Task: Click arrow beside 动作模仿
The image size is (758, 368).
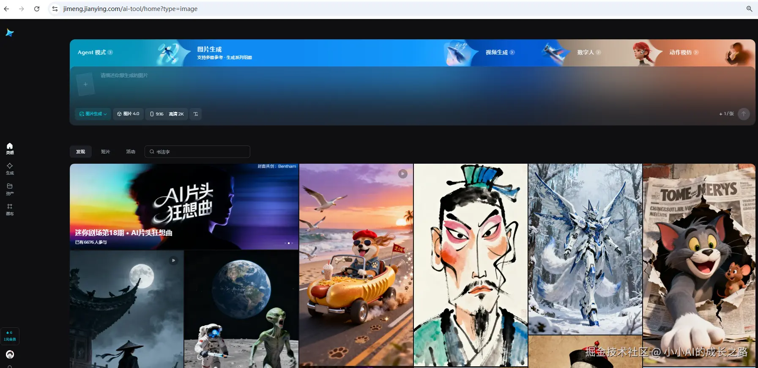Action: point(696,52)
